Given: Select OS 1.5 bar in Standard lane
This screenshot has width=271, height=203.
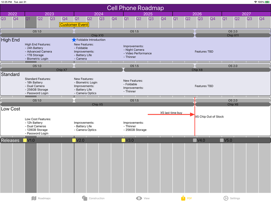Looking at the screenshot, I should coord(134,66).
